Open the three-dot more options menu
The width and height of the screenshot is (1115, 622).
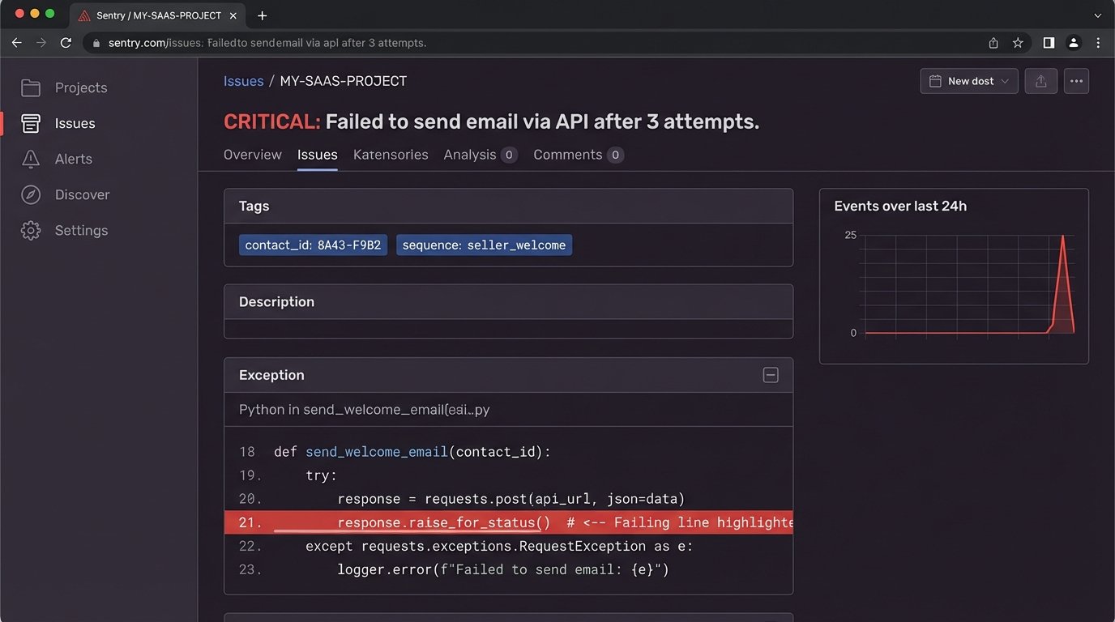1076,81
